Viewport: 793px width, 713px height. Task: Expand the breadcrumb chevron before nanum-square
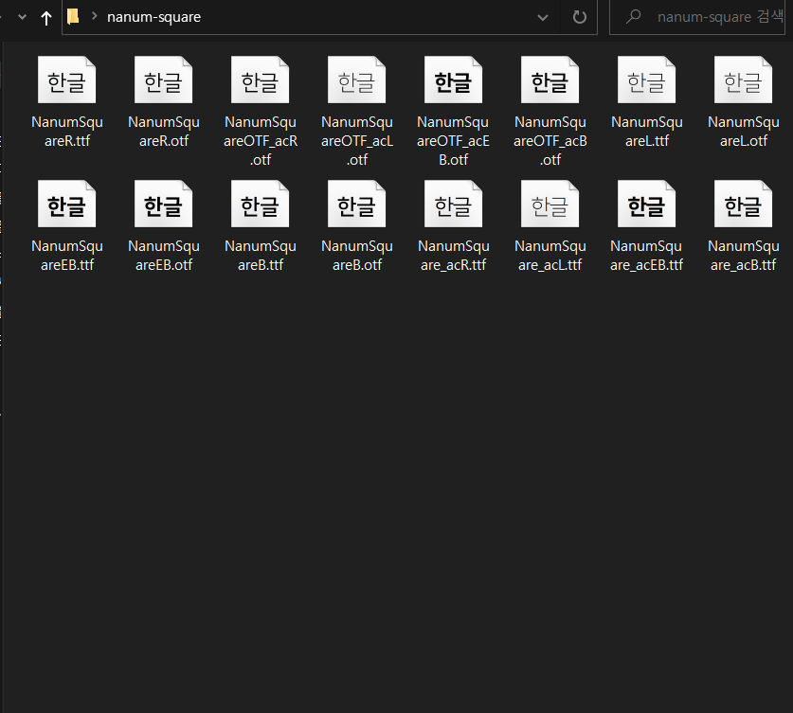pyautogui.click(x=94, y=16)
